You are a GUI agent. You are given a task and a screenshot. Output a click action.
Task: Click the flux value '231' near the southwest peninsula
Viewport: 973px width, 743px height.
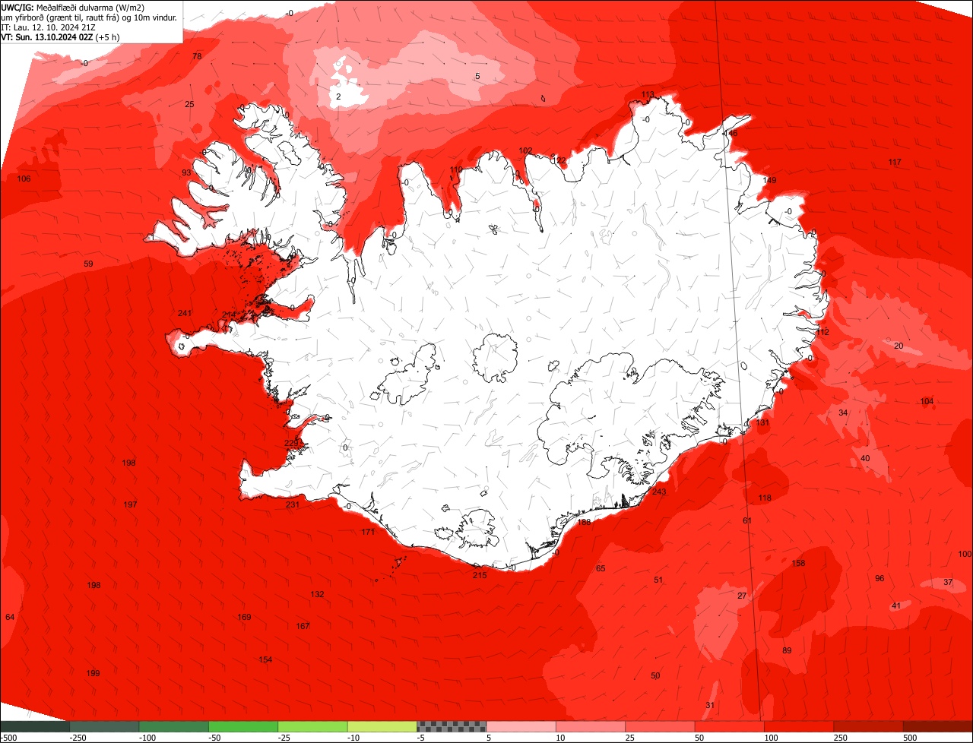tap(293, 504)
